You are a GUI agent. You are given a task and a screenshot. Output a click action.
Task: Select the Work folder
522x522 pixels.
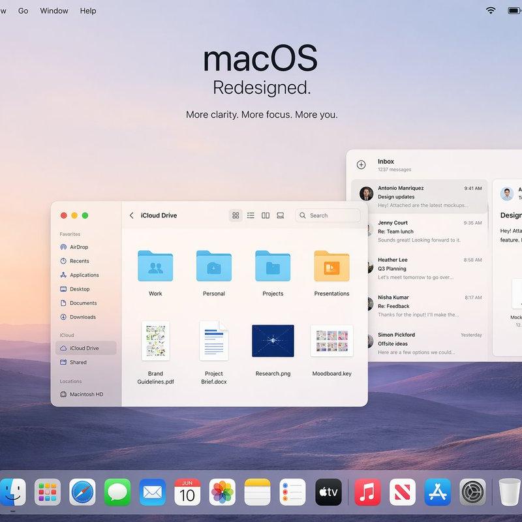click(155, 266)
